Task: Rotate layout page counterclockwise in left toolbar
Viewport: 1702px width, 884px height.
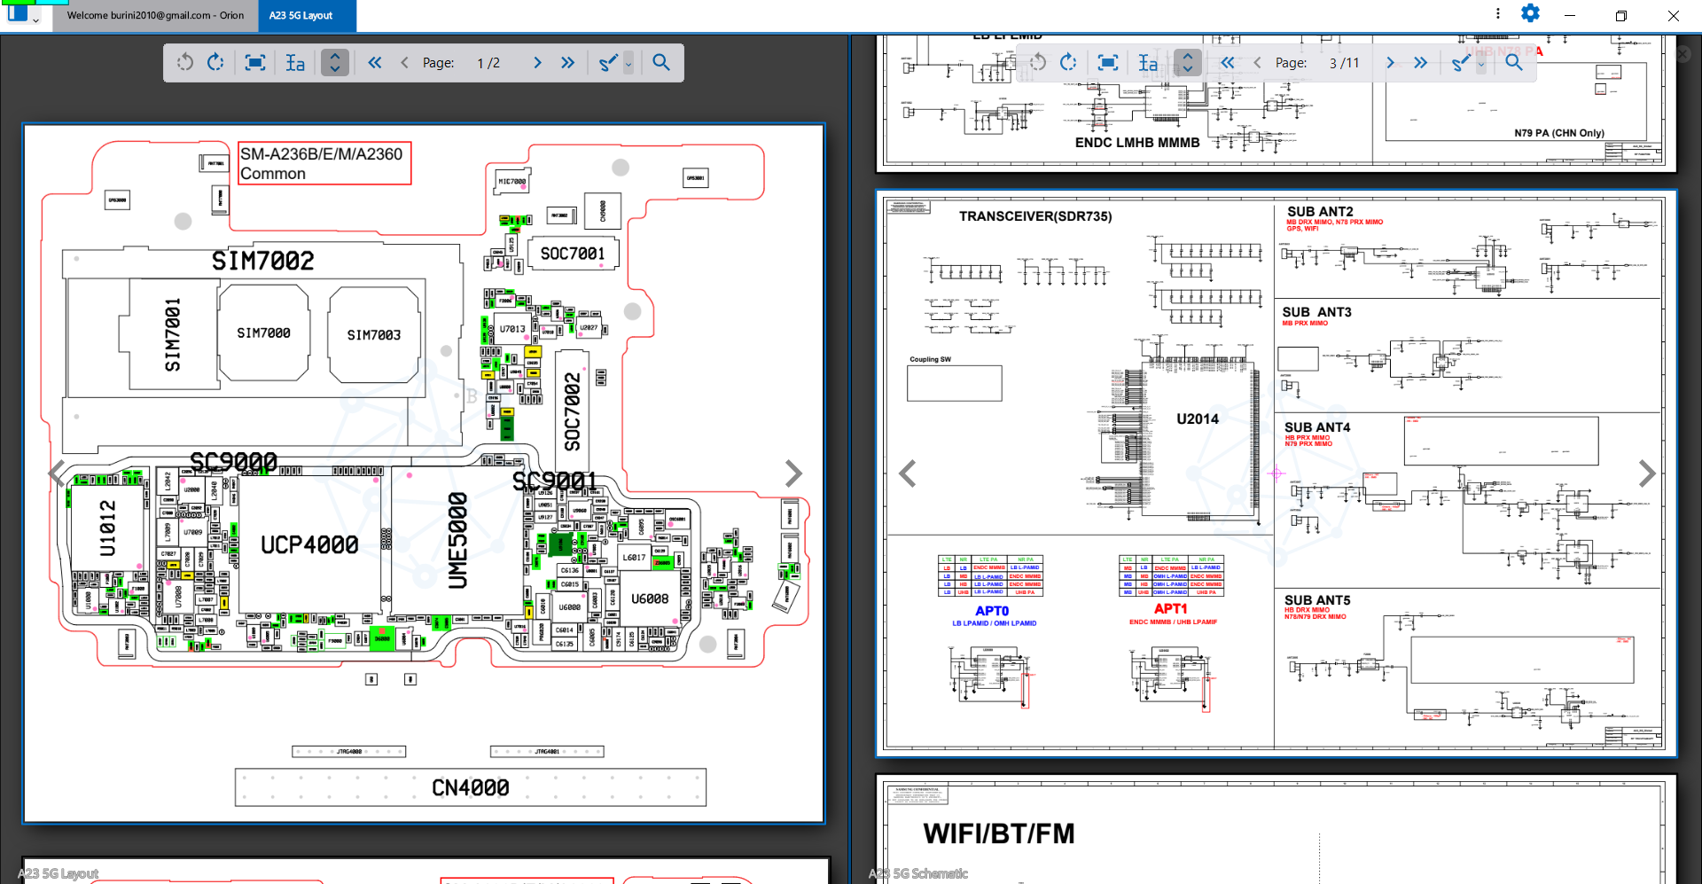Action: [184, 63]
